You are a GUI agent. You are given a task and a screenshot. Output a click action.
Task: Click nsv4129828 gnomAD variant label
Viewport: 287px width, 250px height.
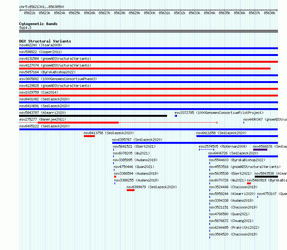coord(55,86)
